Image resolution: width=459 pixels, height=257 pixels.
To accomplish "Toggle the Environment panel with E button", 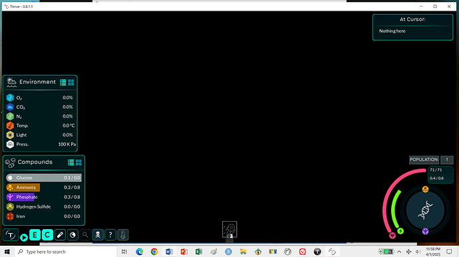I will pyautogui.click(x=35, y=235).
